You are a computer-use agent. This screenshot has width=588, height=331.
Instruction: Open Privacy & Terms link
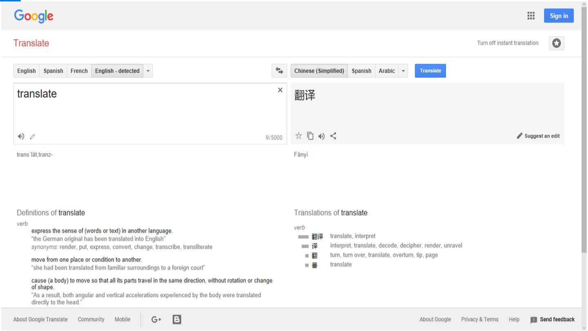pos(480,320)
